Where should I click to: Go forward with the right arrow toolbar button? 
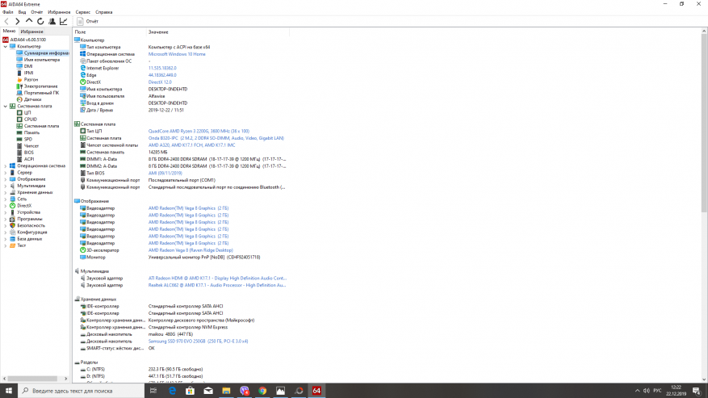tap(18, 21)
